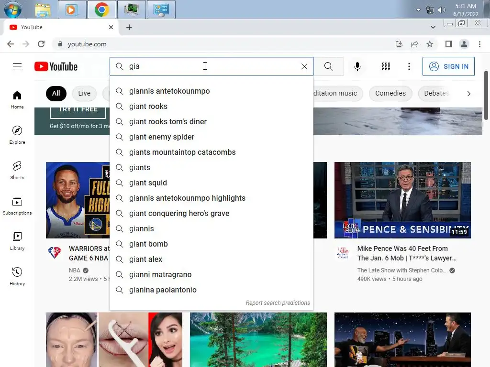This screenshot has height=367, width=490.
Task: Click the page vertical scrollbar
Action: coord(486,95)
